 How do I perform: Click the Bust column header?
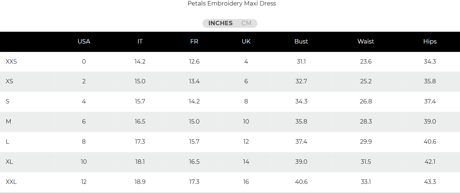point(301,42)
